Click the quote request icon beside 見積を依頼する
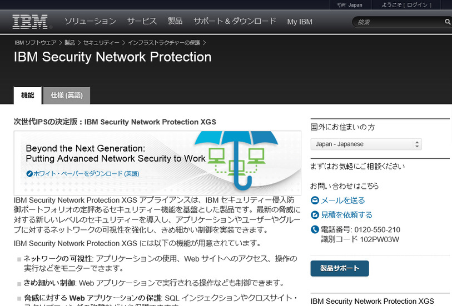 click(x=315, y=215)
